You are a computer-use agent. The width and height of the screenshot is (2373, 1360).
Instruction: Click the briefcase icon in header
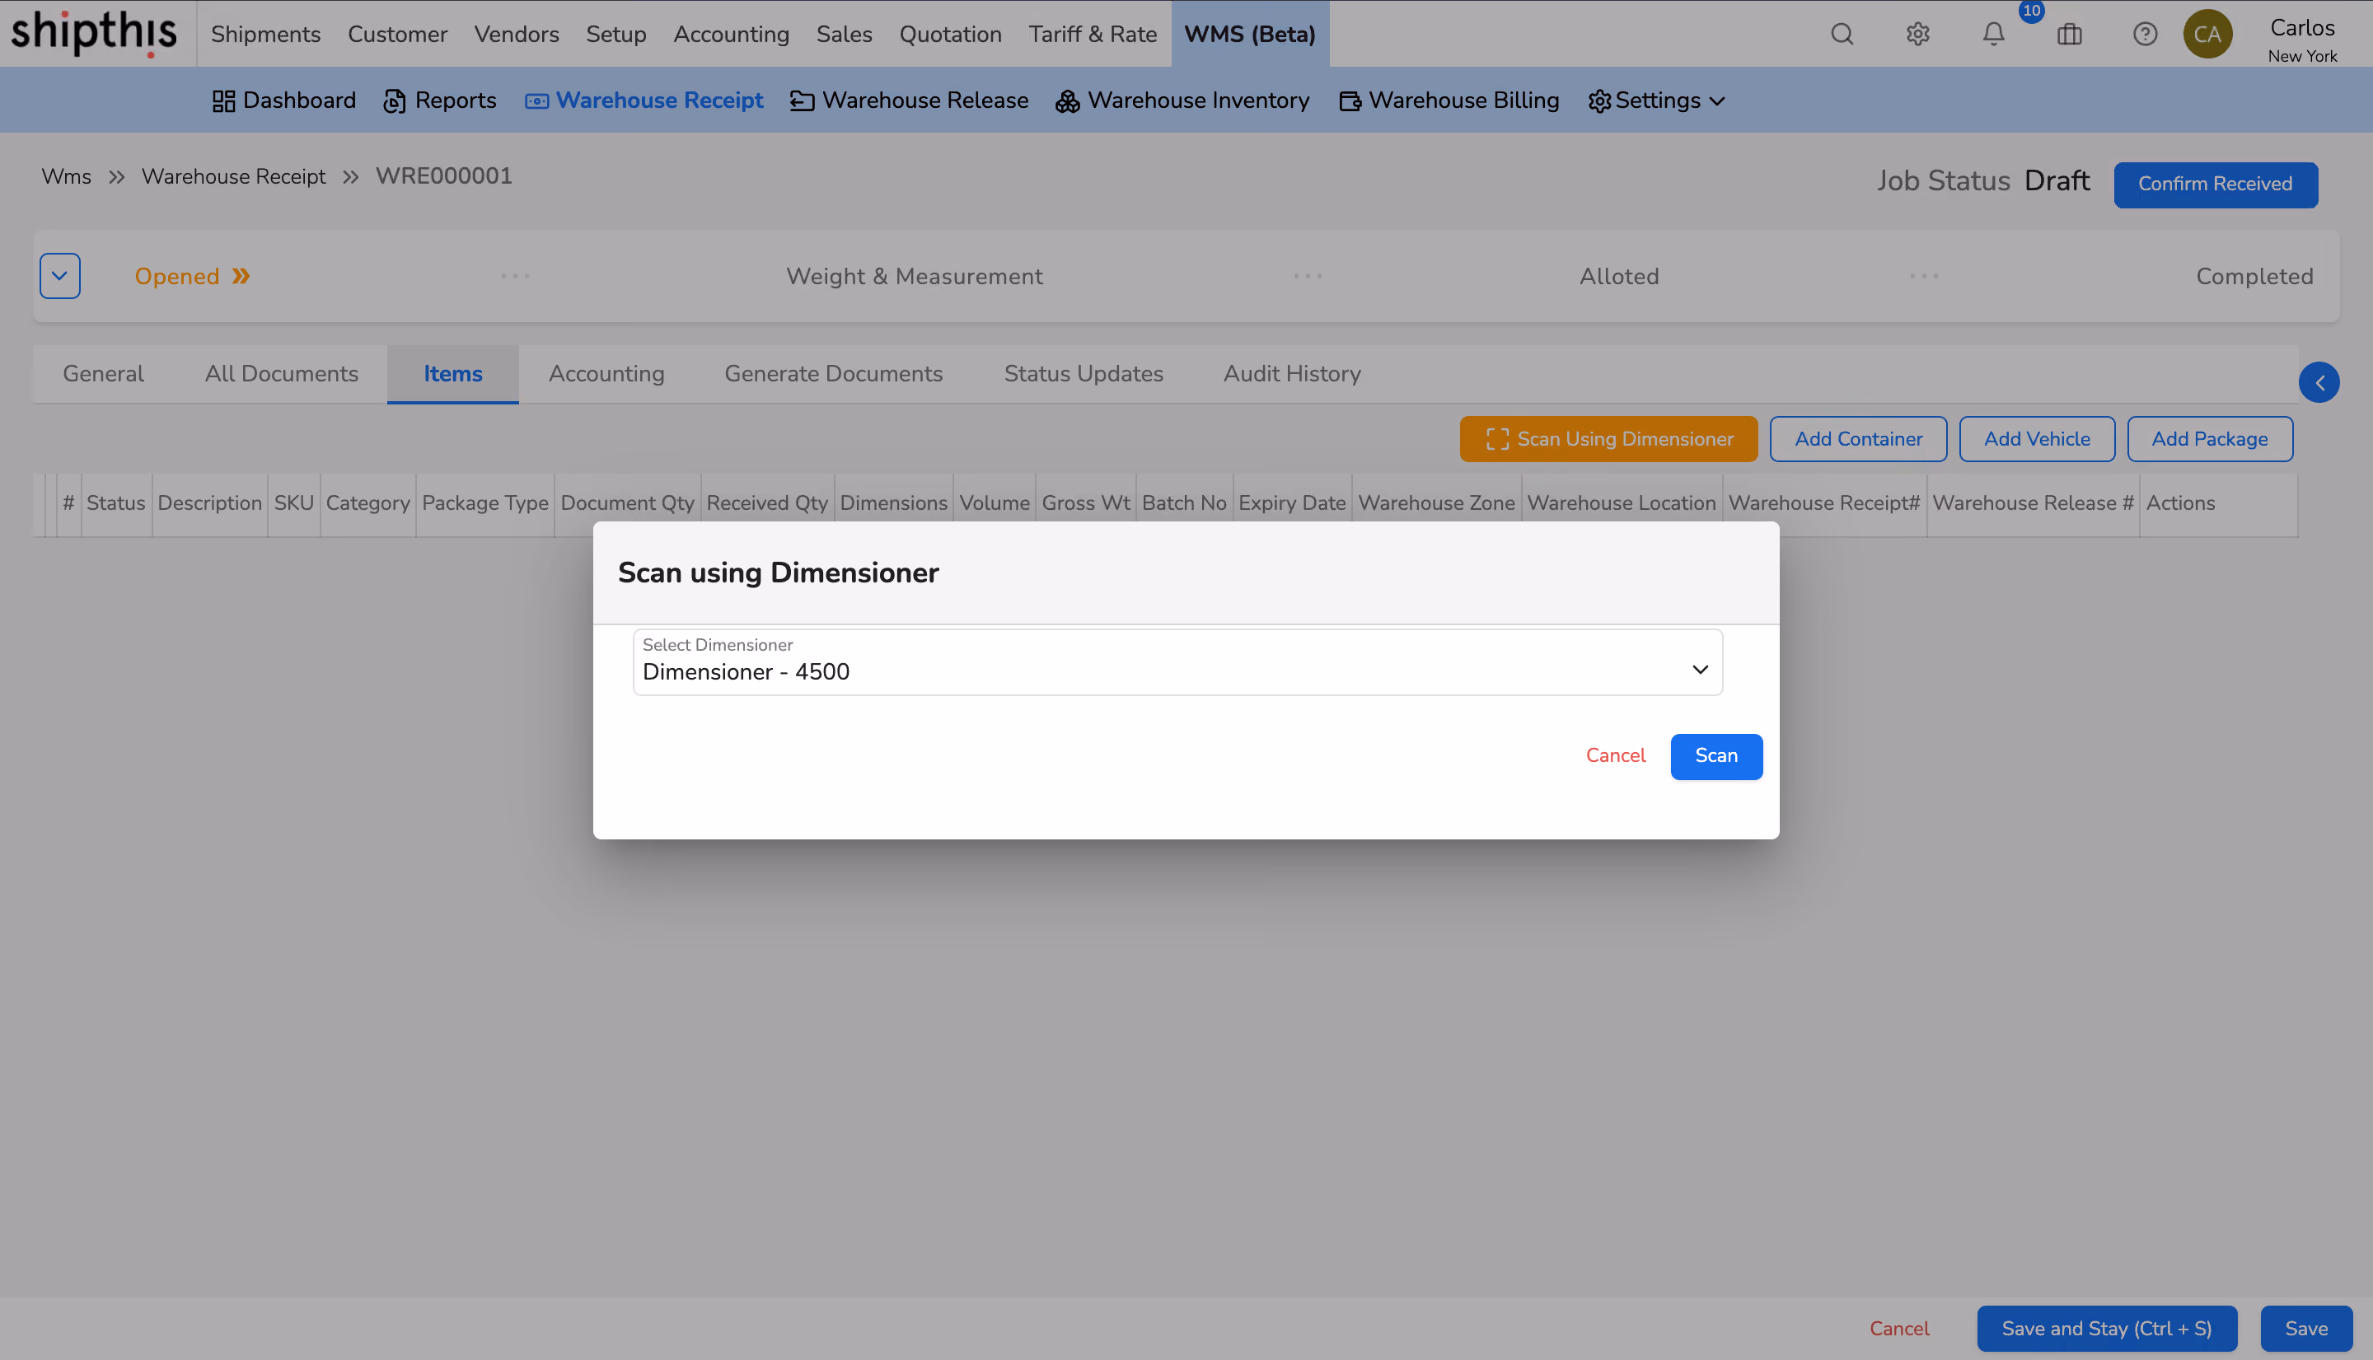pos(2069,35)
